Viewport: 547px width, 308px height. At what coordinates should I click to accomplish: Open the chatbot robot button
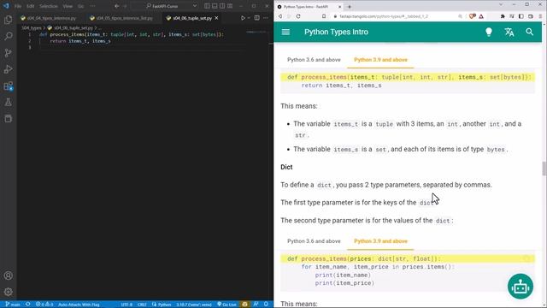click(521, 287)
